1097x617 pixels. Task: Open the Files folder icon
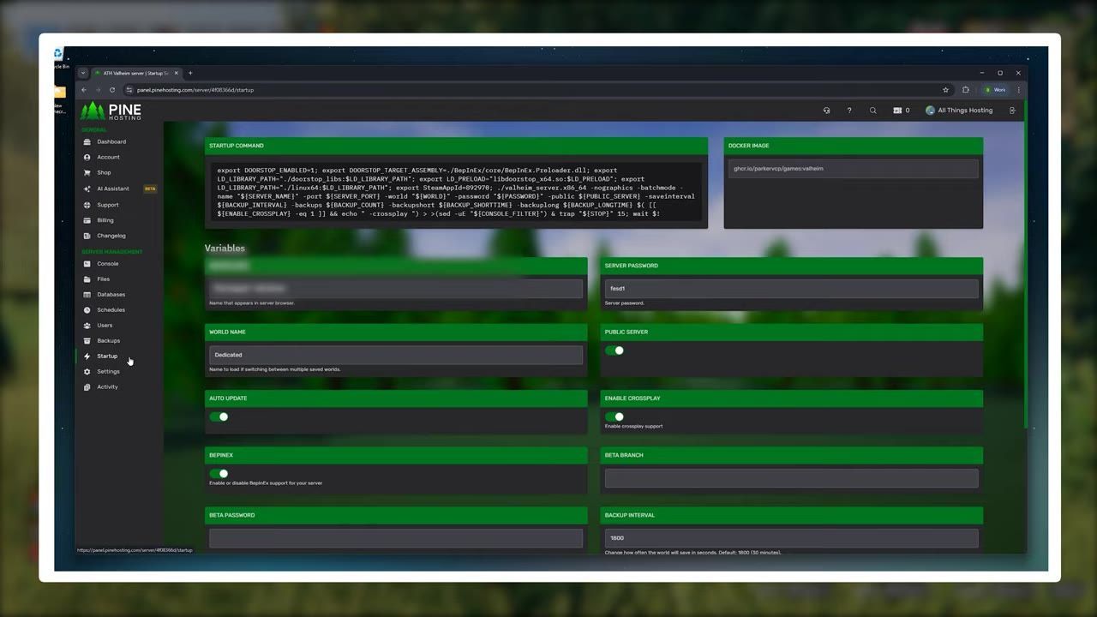click(x=87, y=279)
